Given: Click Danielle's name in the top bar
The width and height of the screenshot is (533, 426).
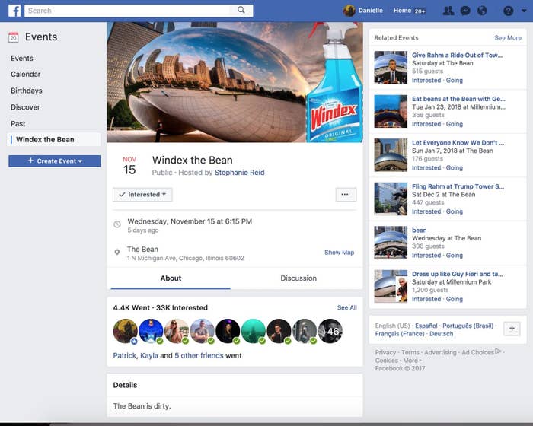Looking at the screenshot, I should point(371,11).
